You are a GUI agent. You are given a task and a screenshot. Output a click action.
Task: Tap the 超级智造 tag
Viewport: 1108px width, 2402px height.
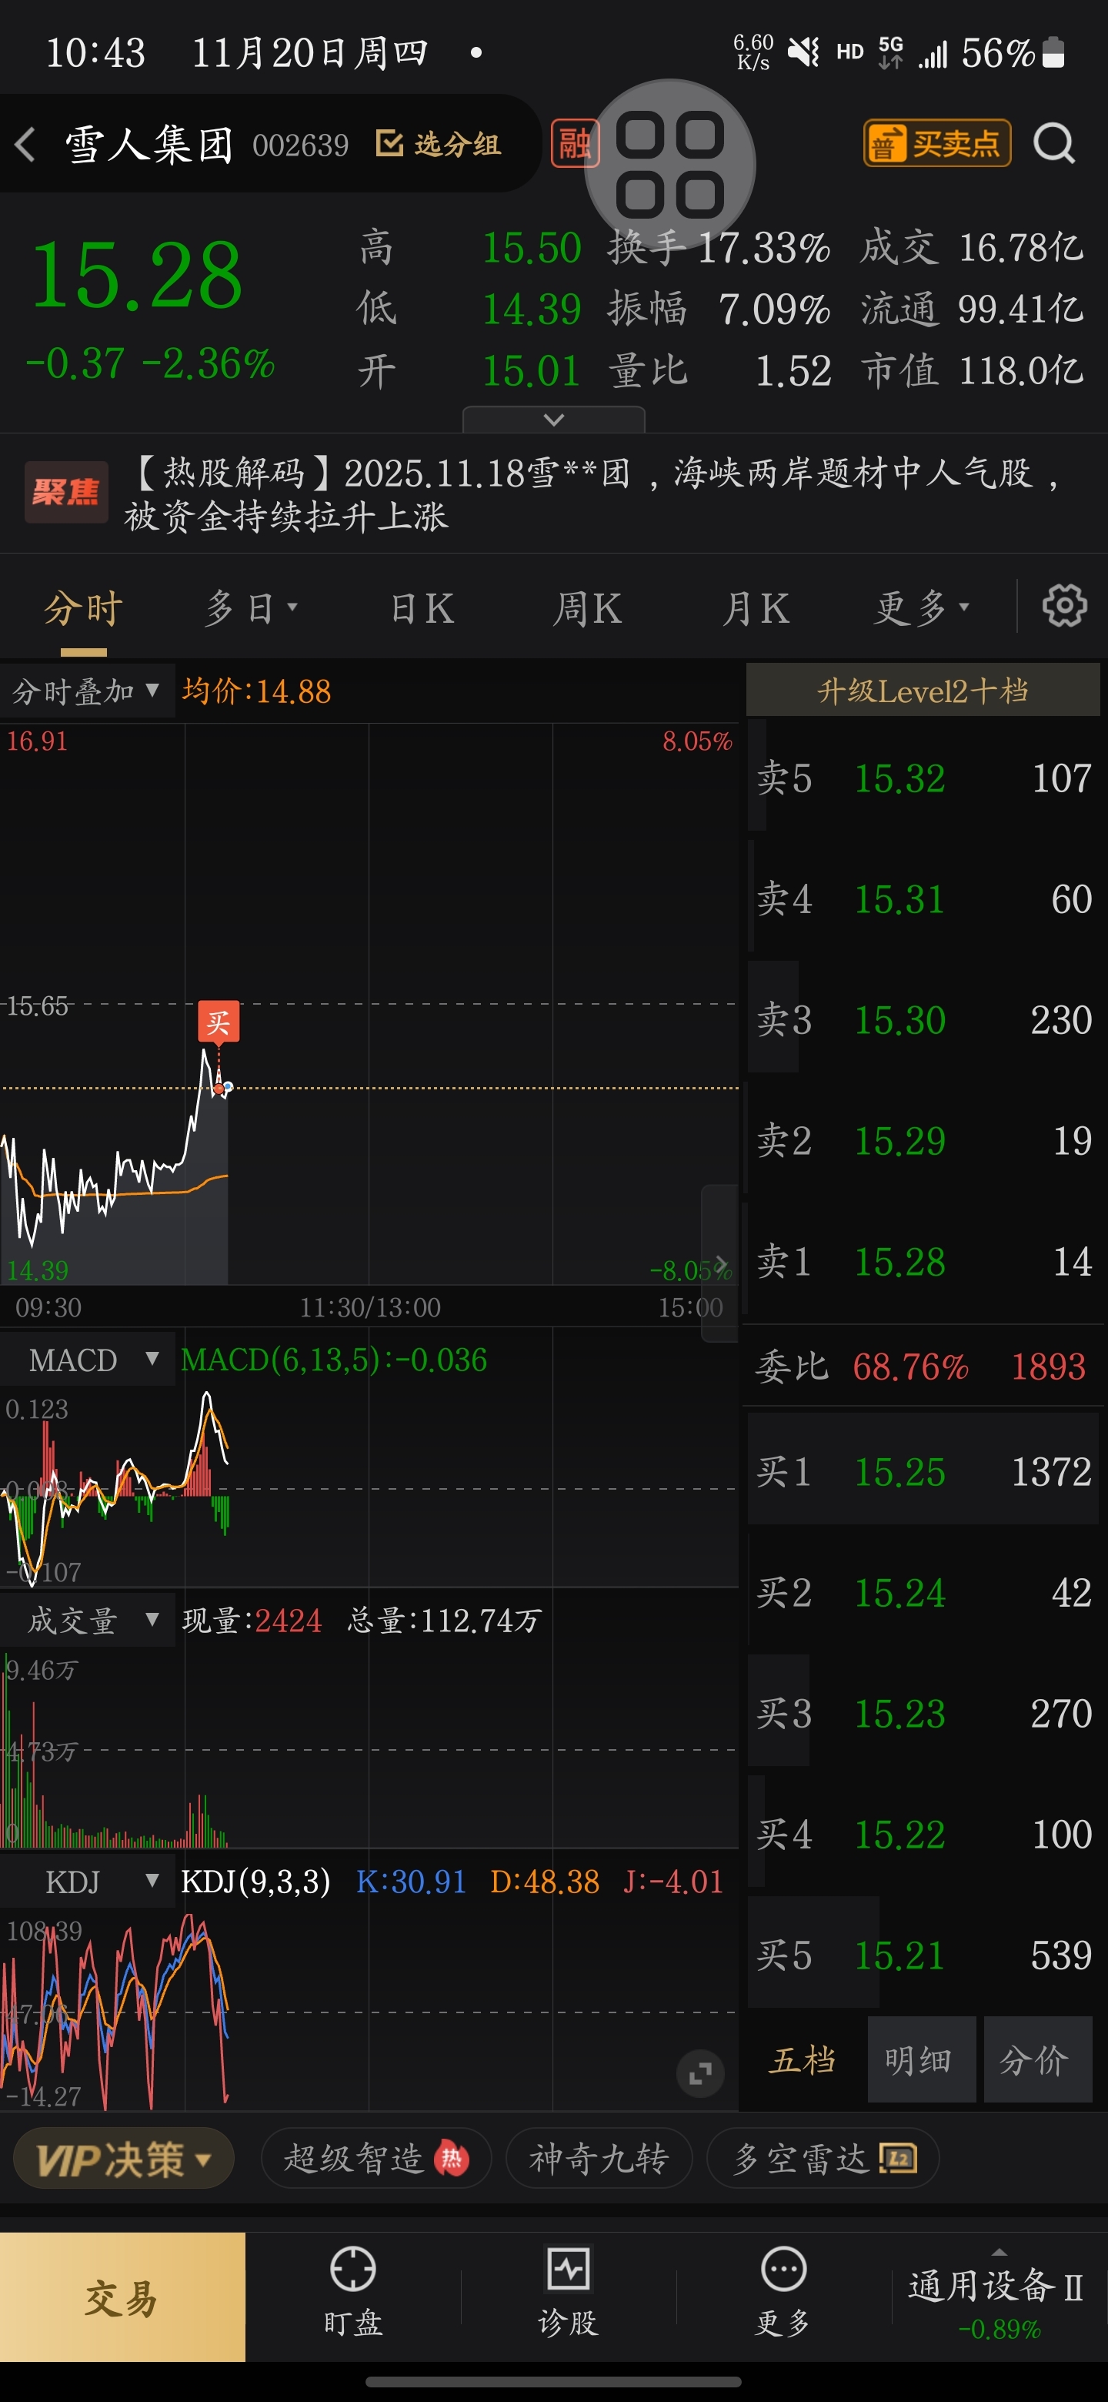(375, 2159)
